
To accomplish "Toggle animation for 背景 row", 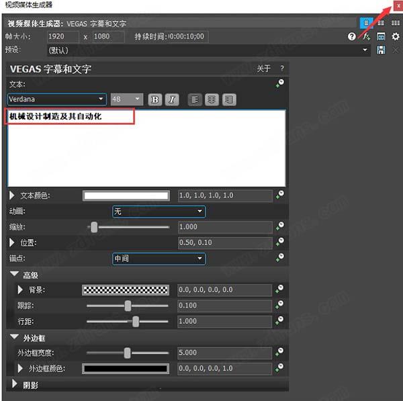I will 279,289.
